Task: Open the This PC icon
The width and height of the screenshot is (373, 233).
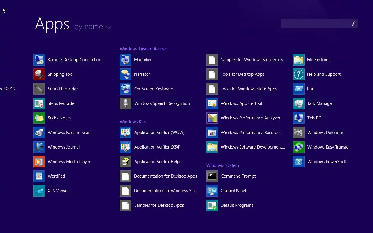Action: click(299, 118)
